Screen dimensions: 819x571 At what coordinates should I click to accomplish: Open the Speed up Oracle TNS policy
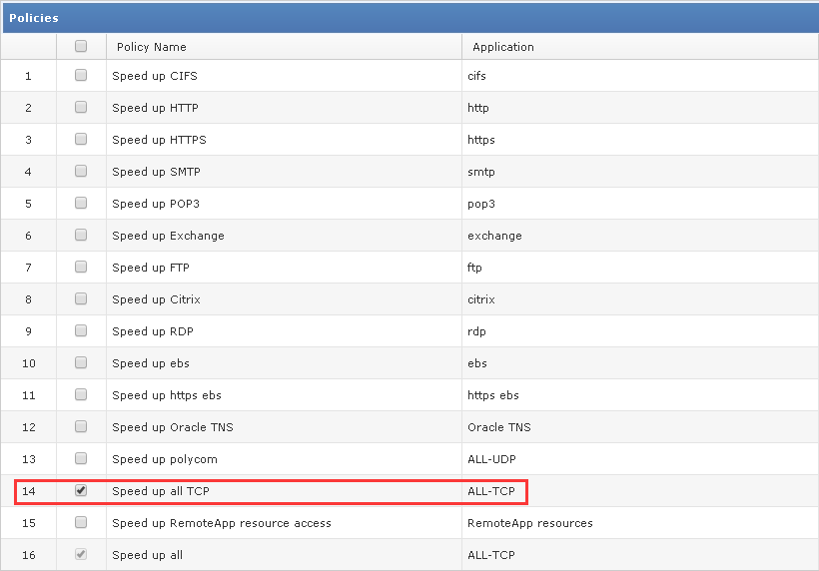[172, 427]
